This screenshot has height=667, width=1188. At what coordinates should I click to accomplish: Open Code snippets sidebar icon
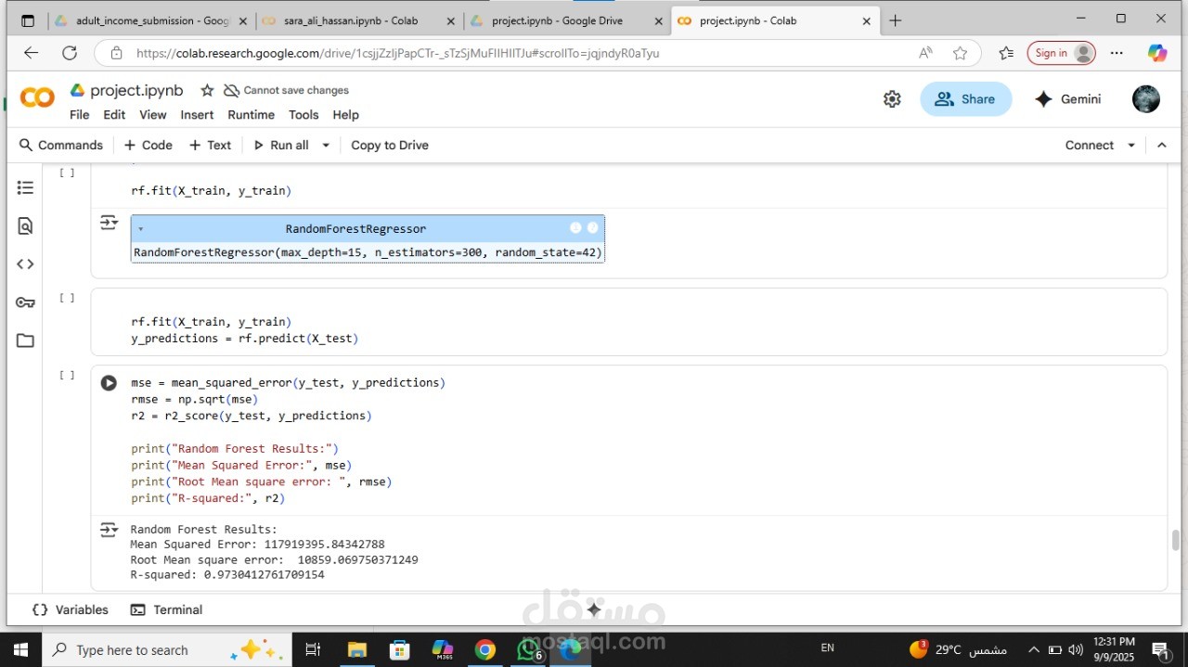(25, 264)
